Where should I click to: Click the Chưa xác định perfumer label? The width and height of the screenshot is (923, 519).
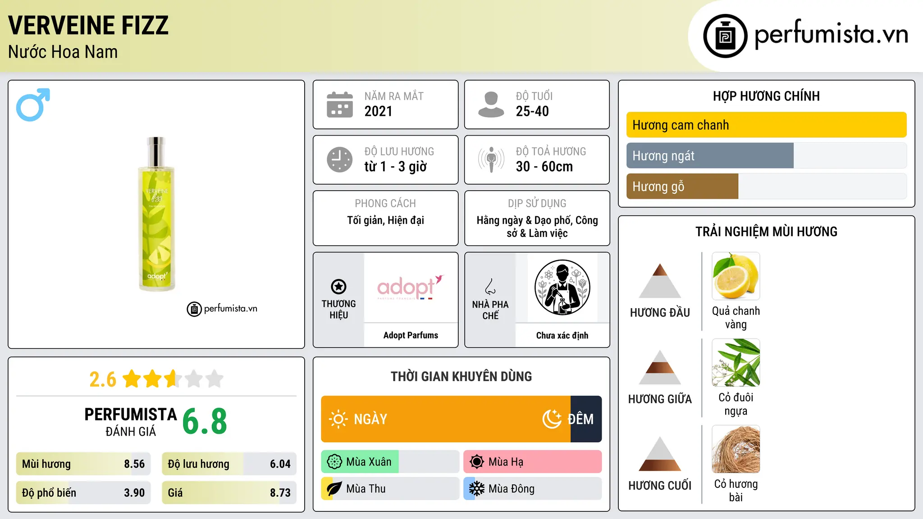[x=562, y=335]
